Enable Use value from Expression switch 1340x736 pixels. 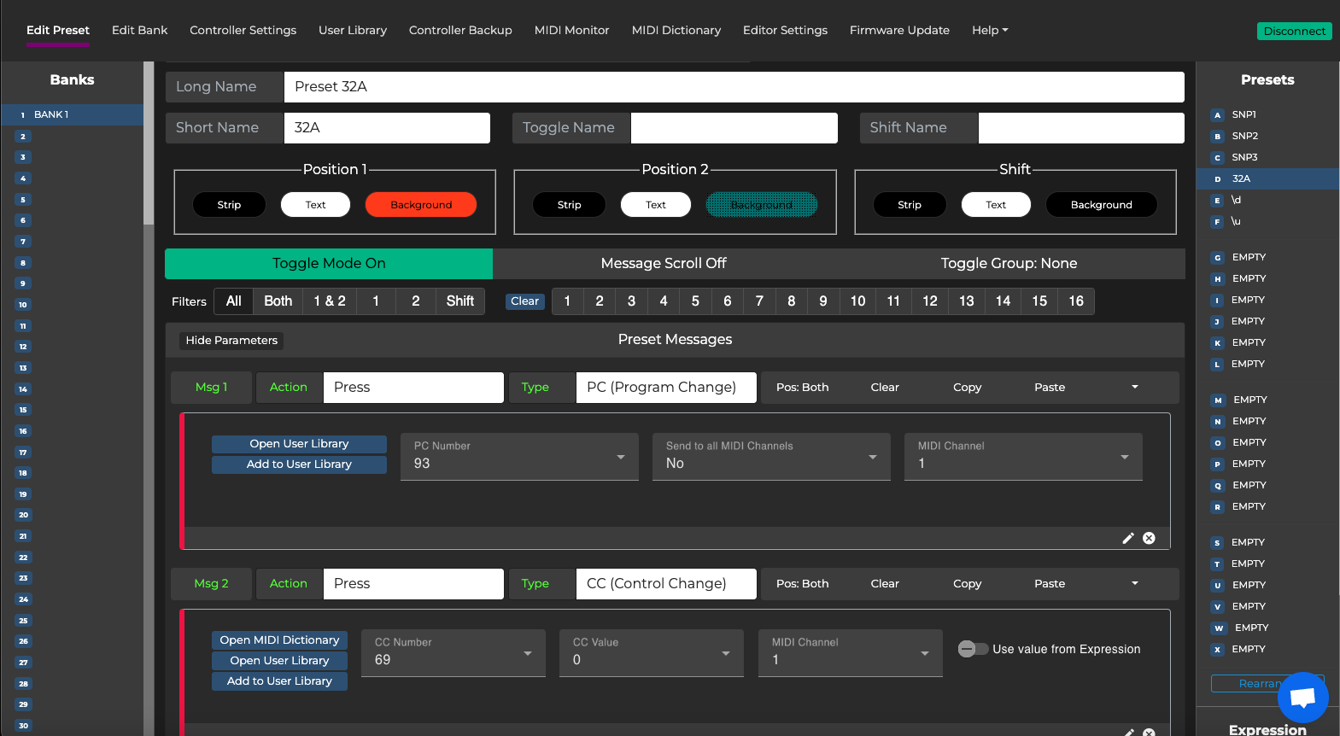click(x=973, y=649)
